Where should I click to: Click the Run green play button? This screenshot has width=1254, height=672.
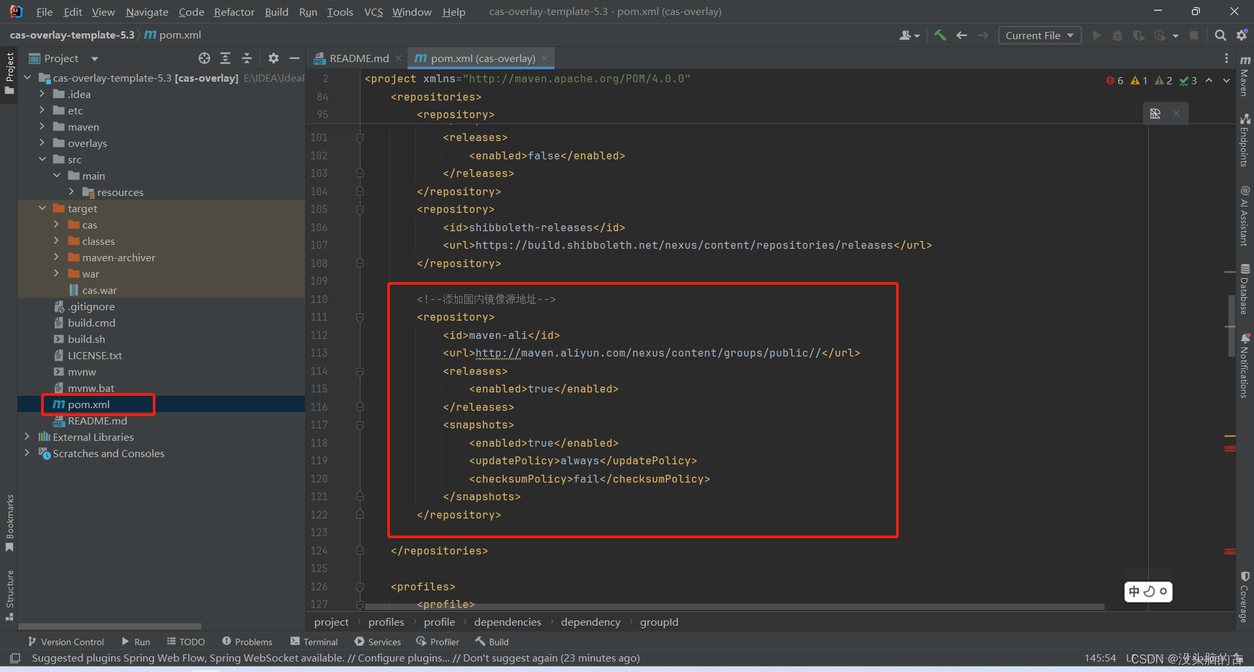coord(1097,35)
